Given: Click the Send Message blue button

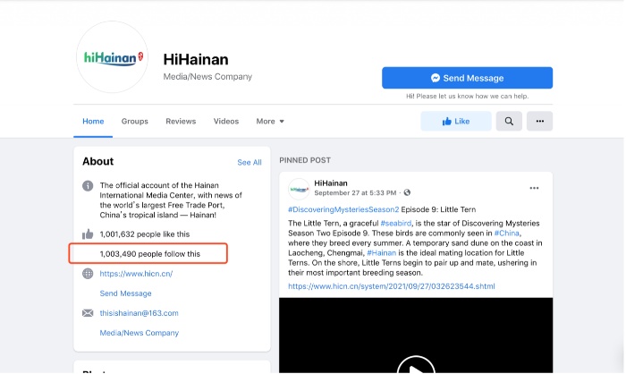Looking at the screenshot, I should tap(467, 78).
